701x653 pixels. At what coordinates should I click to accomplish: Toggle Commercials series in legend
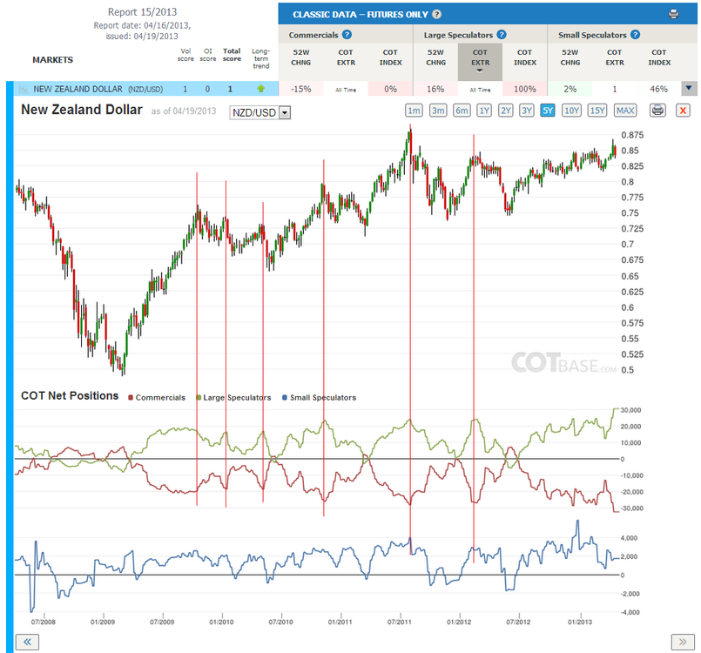[157, 397]
